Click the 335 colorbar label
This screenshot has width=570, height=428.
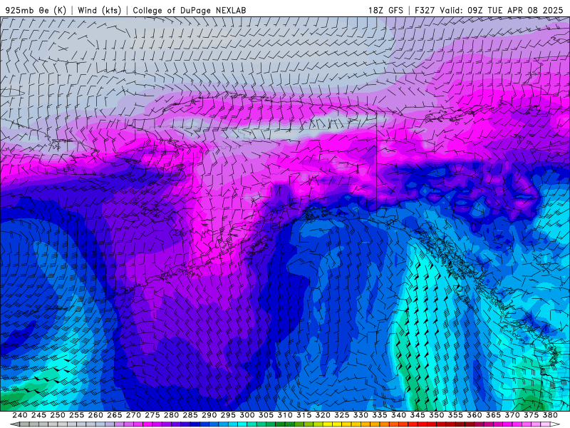coord(380,415)
